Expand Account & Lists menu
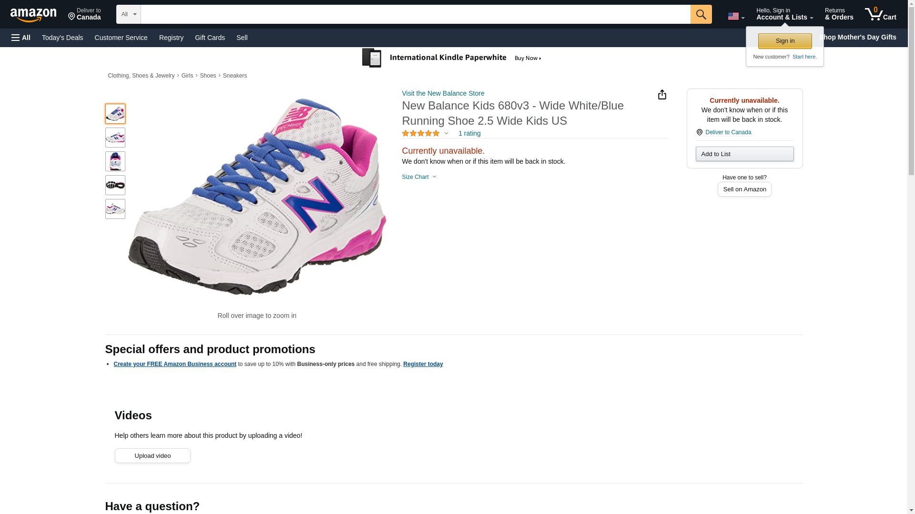Screen dimensions: 915x514 [784, 14]
